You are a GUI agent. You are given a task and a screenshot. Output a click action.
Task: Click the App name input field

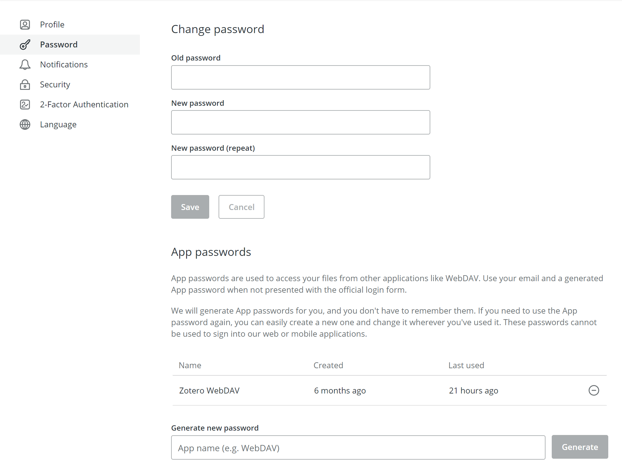pos(358,447)
